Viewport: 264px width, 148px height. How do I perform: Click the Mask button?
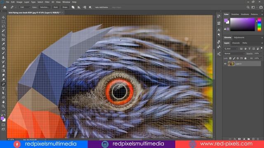(56, 7)
